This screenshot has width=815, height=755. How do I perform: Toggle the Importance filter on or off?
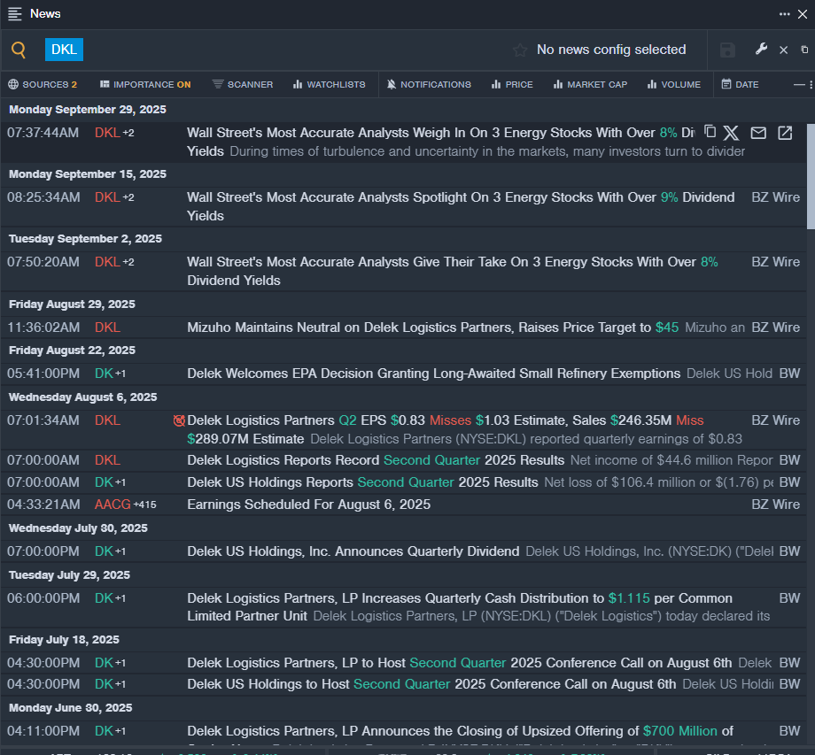145,85
